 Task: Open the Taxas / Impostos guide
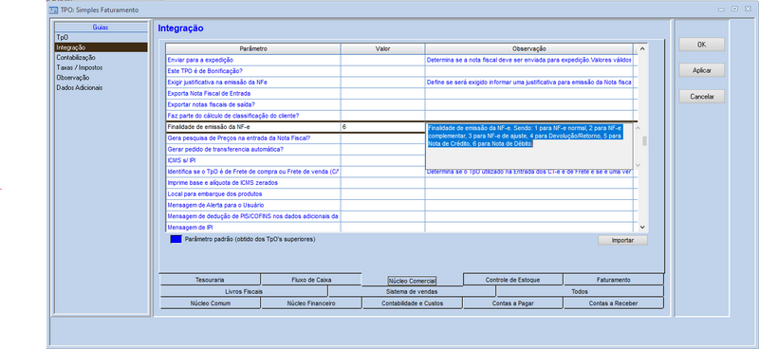pos(80,67)
